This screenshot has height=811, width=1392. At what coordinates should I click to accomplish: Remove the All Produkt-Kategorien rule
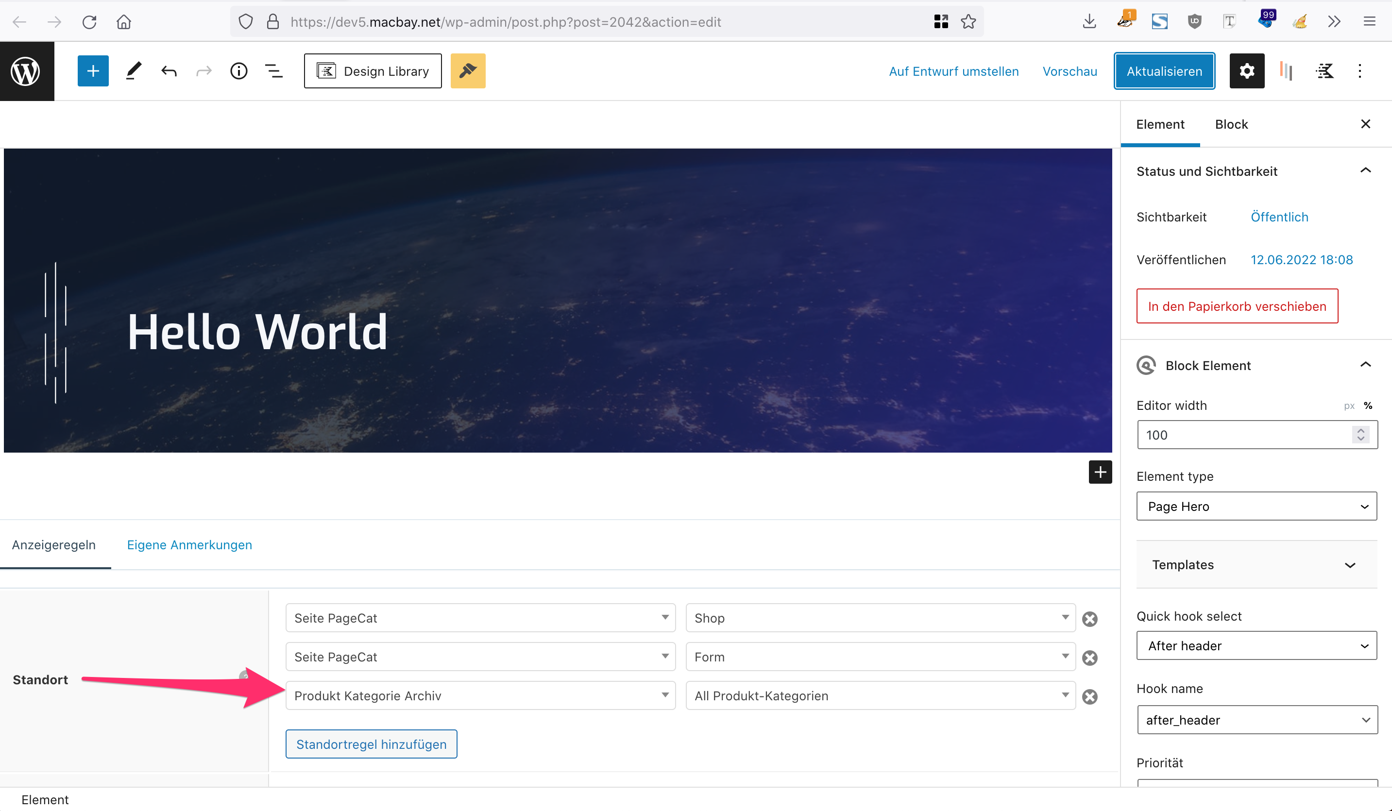[x=1090, y=697]
